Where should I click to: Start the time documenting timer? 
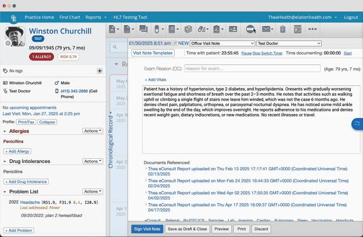pyautogui.click(x=347, y=53)
